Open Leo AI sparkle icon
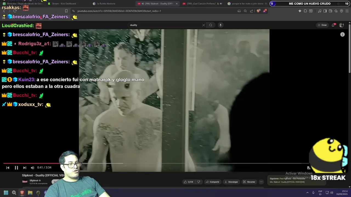 click(x=336, y=11)
